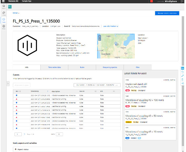
Task: Click the share icon on right rail
Action: [x=183, y=83]
